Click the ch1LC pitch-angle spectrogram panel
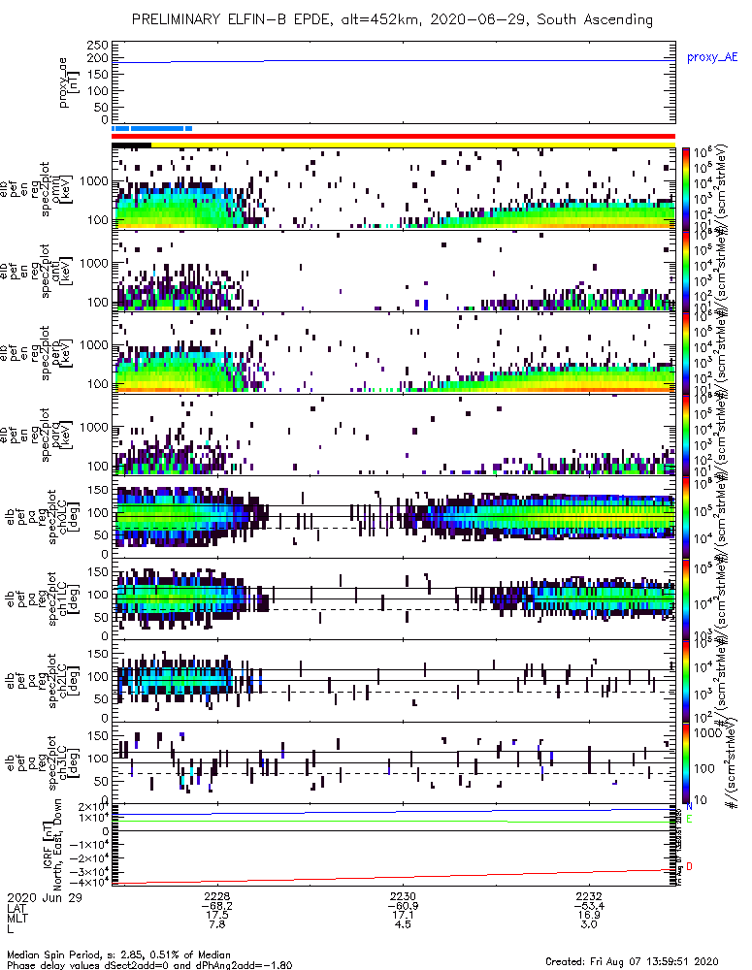This screenshot has width=752, height=970. [394, 598]
